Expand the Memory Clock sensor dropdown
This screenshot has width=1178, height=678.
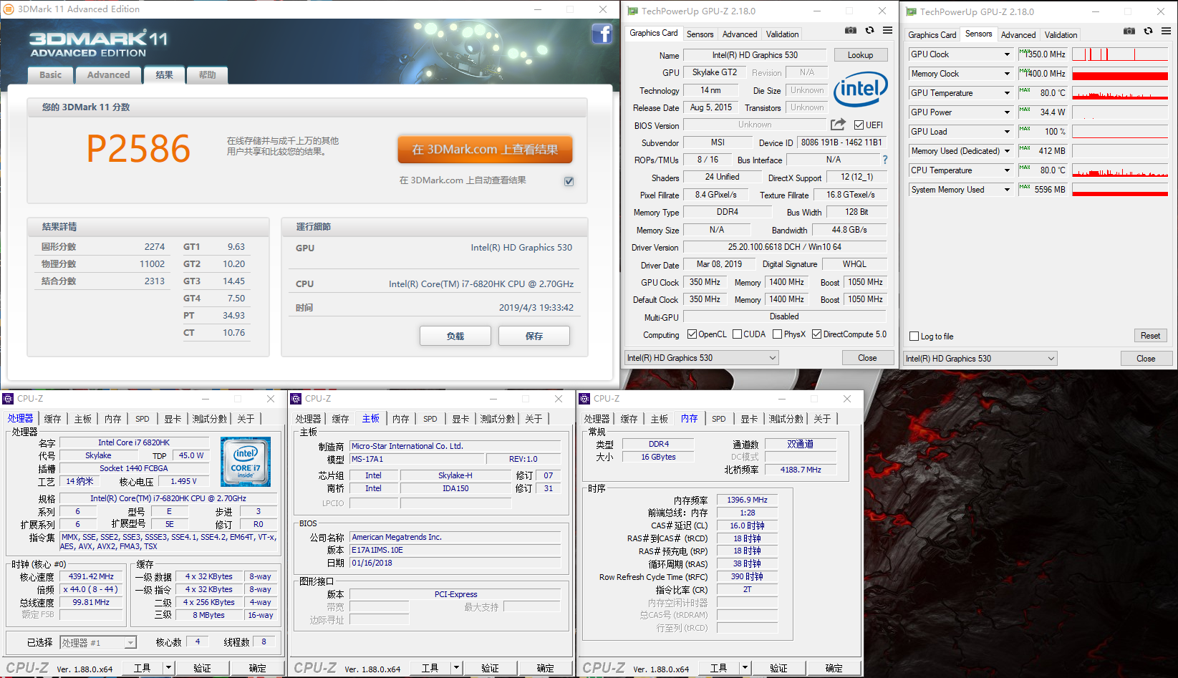click(1007, 74)
